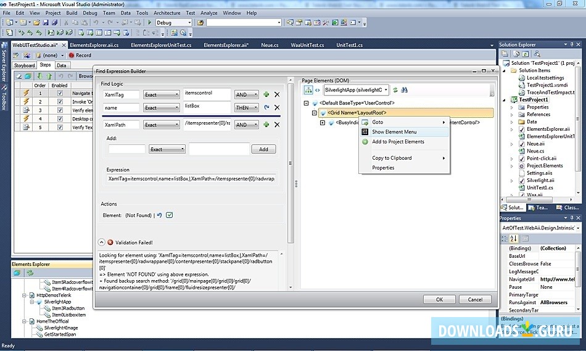Open Debug configuration dropdown
Viewport: 586px width, 351px height.
[174, 22]
